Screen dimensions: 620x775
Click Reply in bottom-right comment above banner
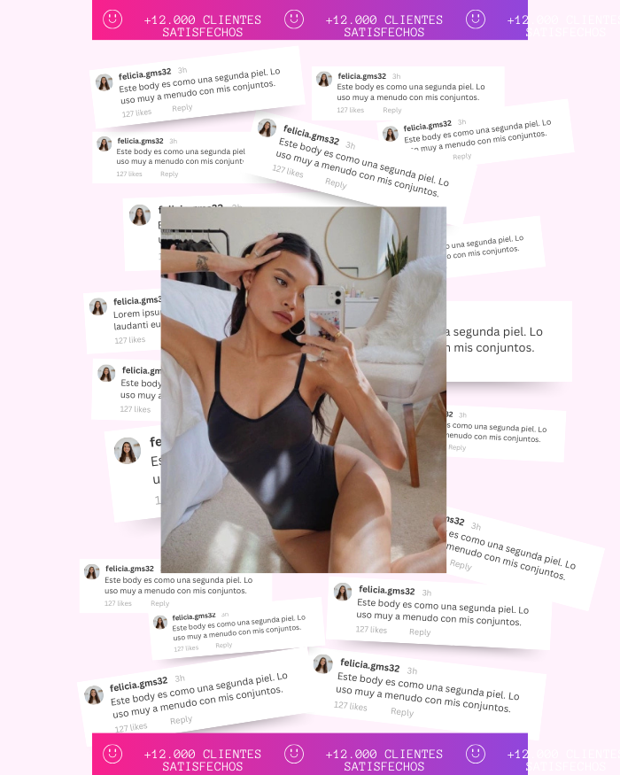[402, 712]
